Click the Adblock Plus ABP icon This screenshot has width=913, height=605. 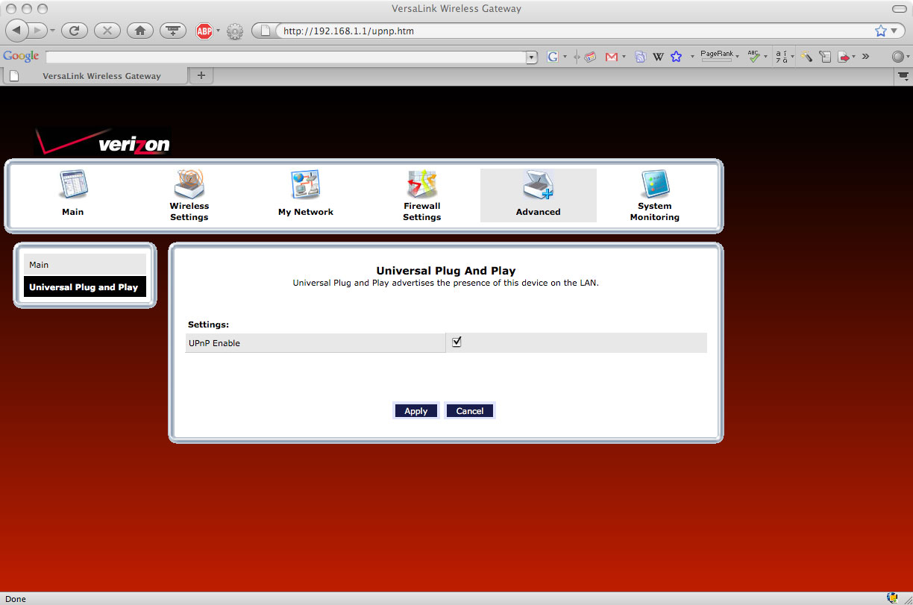coord(204,31)
